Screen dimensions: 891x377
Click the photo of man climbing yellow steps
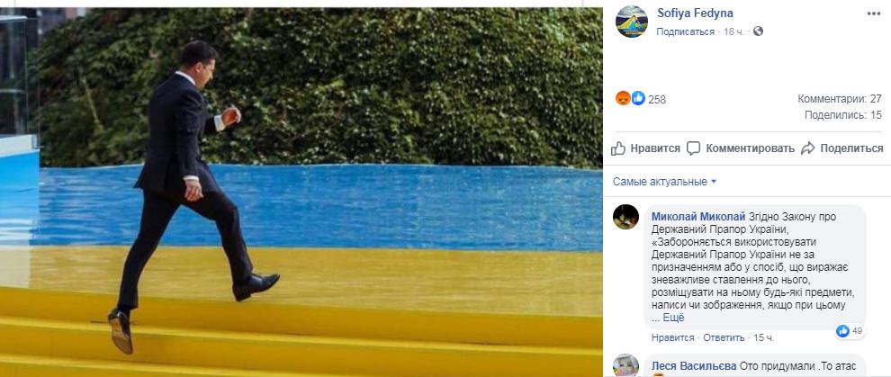tap(301, 193)
